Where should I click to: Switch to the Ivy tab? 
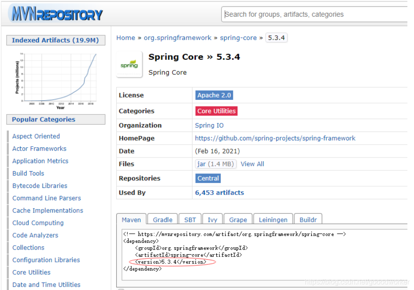tap(212, 220)
